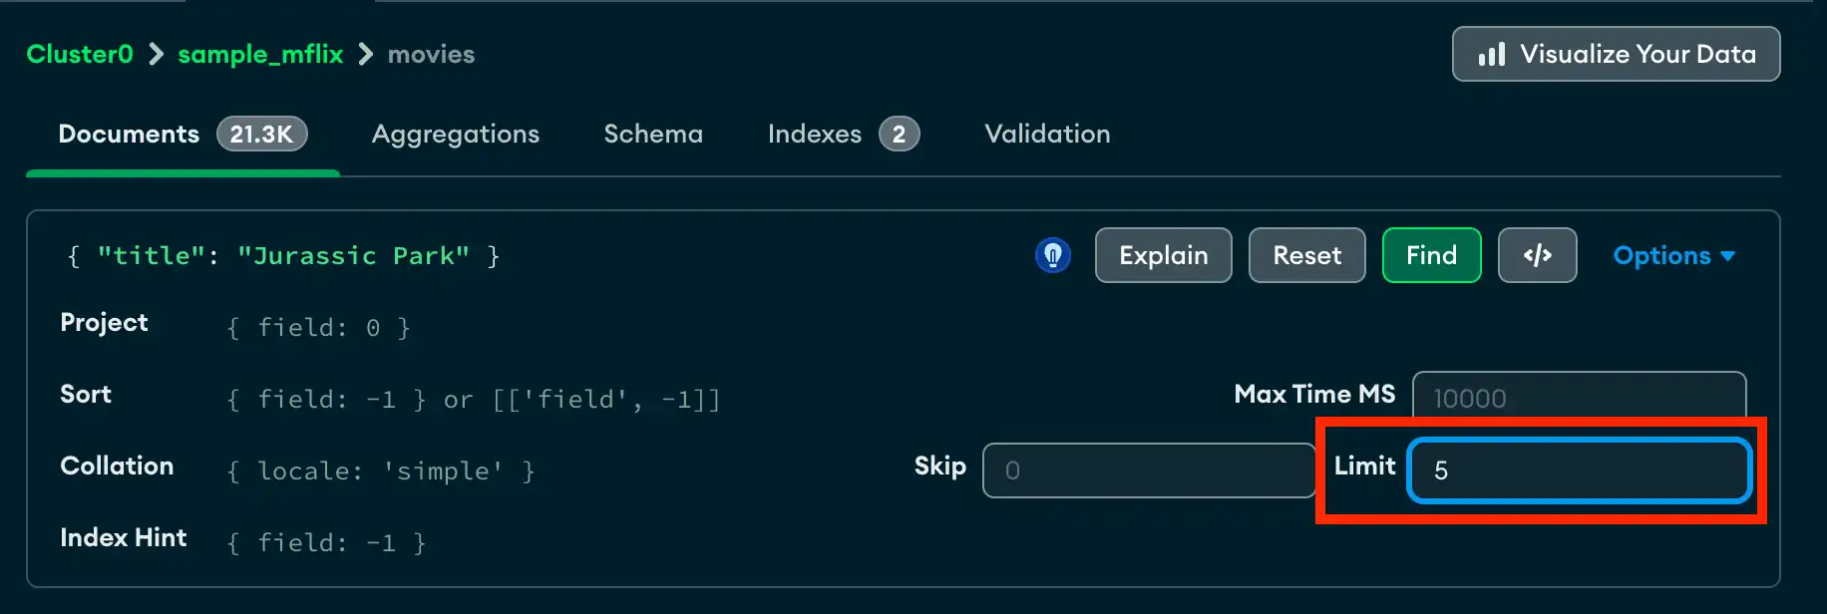Open the sample_mflix database breadcrumb link
This screenshot has height=614, width=1827.
[259, 55]
